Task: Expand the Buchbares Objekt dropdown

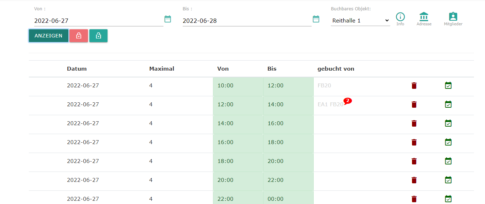Action: [x=360, y=21]
